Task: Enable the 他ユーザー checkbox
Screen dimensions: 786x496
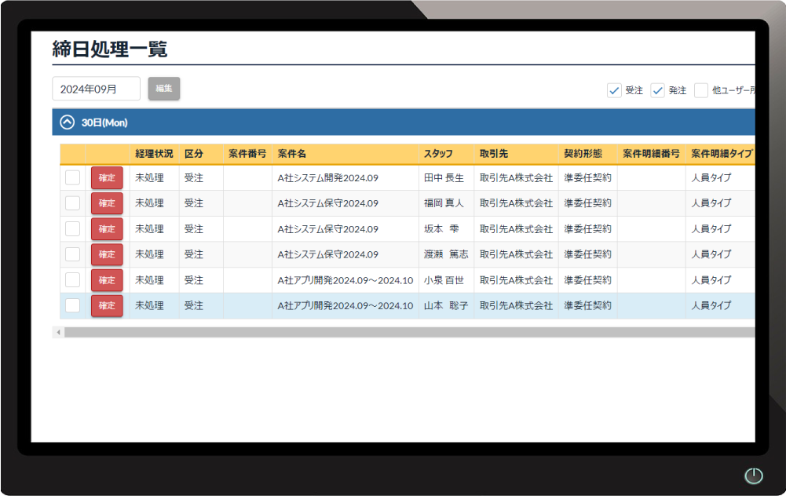Action: coord(701,90)
